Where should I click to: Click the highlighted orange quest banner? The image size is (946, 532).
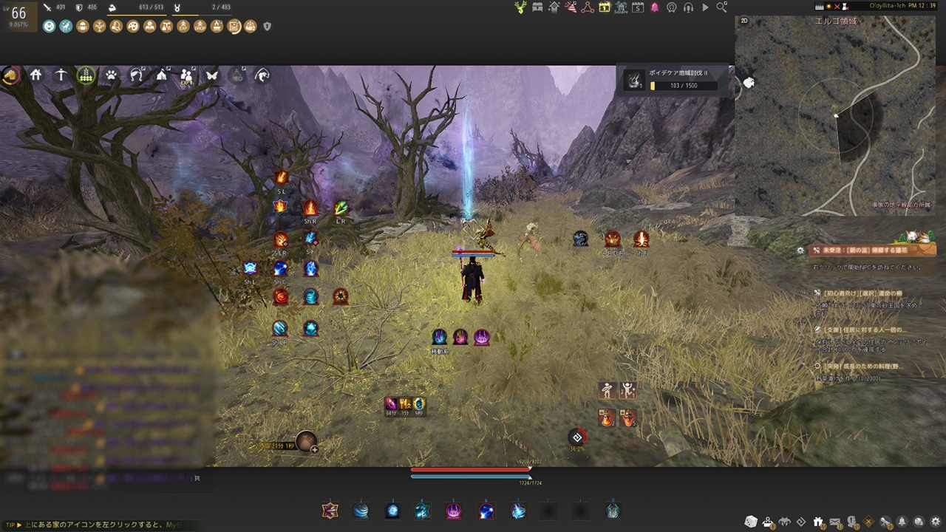point(872,250)
